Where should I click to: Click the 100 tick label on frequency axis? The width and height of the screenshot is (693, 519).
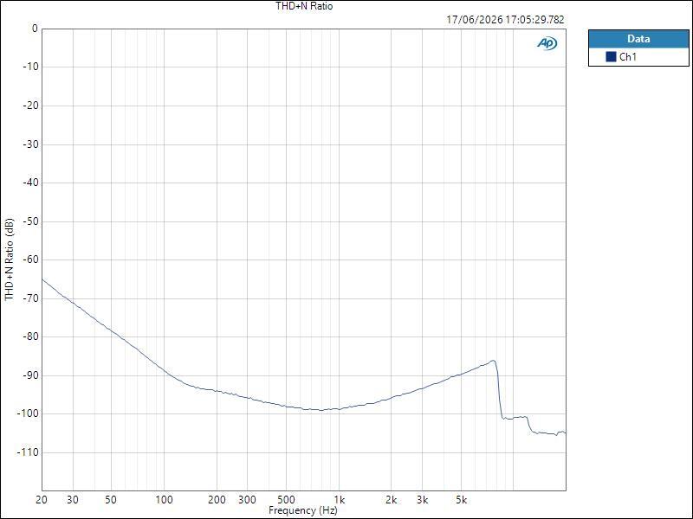[164, 500]
